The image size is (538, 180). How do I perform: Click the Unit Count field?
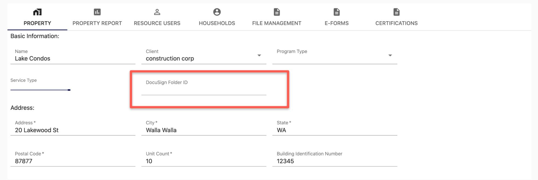pos(203,161)
